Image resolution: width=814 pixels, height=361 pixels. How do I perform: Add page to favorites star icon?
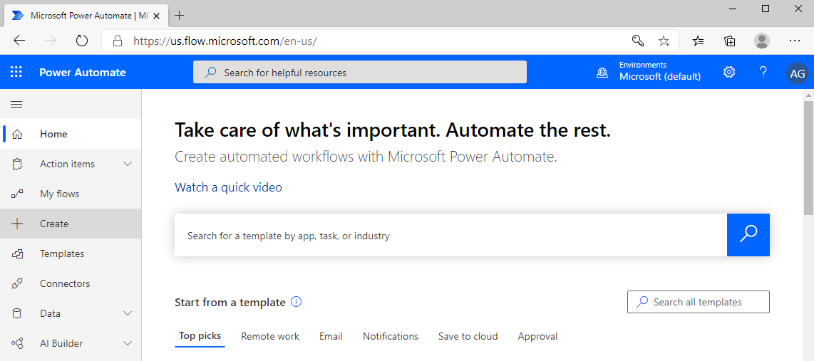tap(664, 41)
